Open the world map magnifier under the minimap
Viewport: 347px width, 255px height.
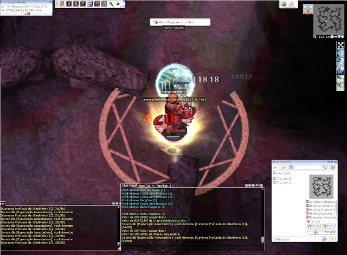point(315,37)
